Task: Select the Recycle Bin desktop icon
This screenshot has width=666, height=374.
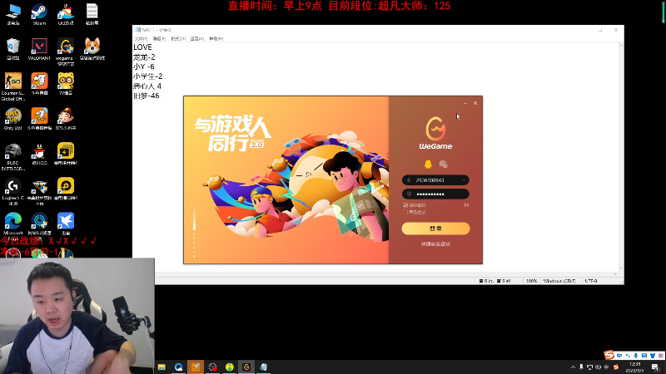Action: pyautogui.click(x=13, y=49)
